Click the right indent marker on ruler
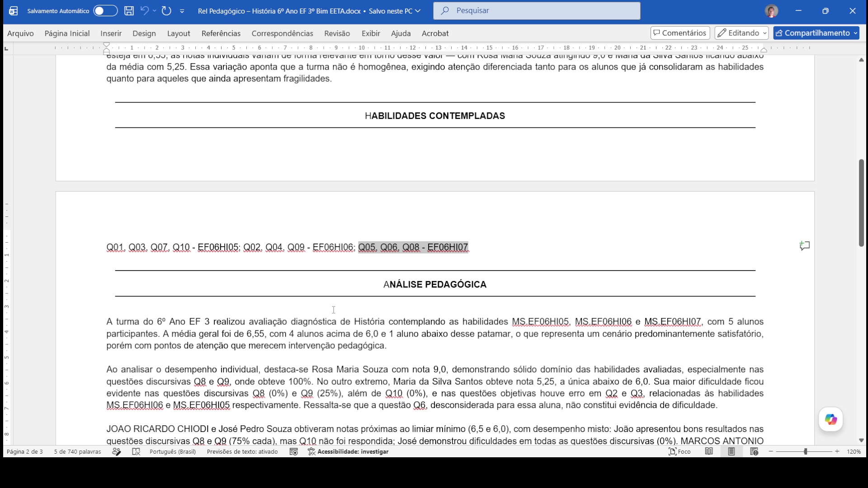Screen dimensions: 868x488 coord(764,50)
